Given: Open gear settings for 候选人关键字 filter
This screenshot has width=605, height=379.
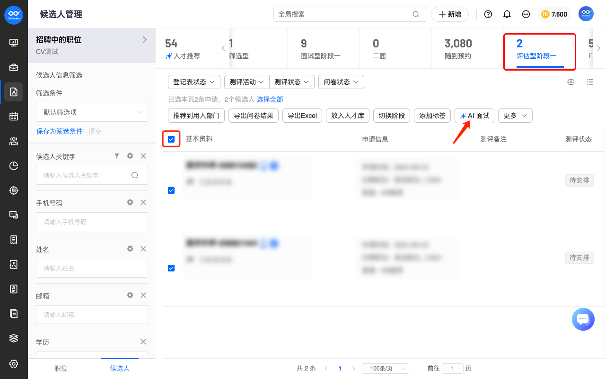Looking at the screenshot, I should point(130,156).
